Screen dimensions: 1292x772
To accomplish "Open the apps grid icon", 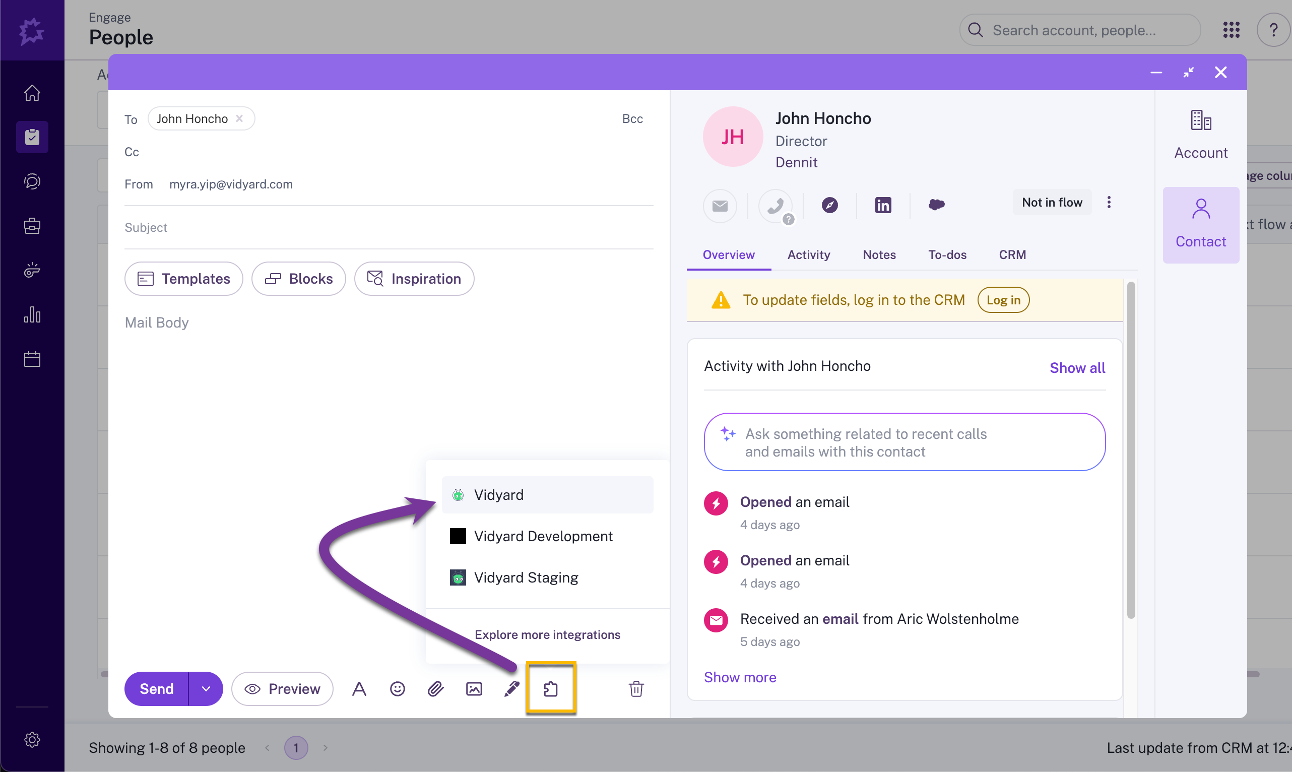I will tap(1231, 30).
